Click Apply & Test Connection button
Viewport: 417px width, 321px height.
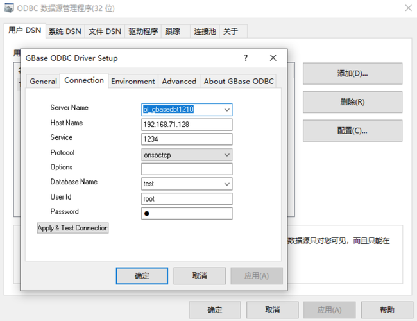pyautogui.click(x=72, y=228)
